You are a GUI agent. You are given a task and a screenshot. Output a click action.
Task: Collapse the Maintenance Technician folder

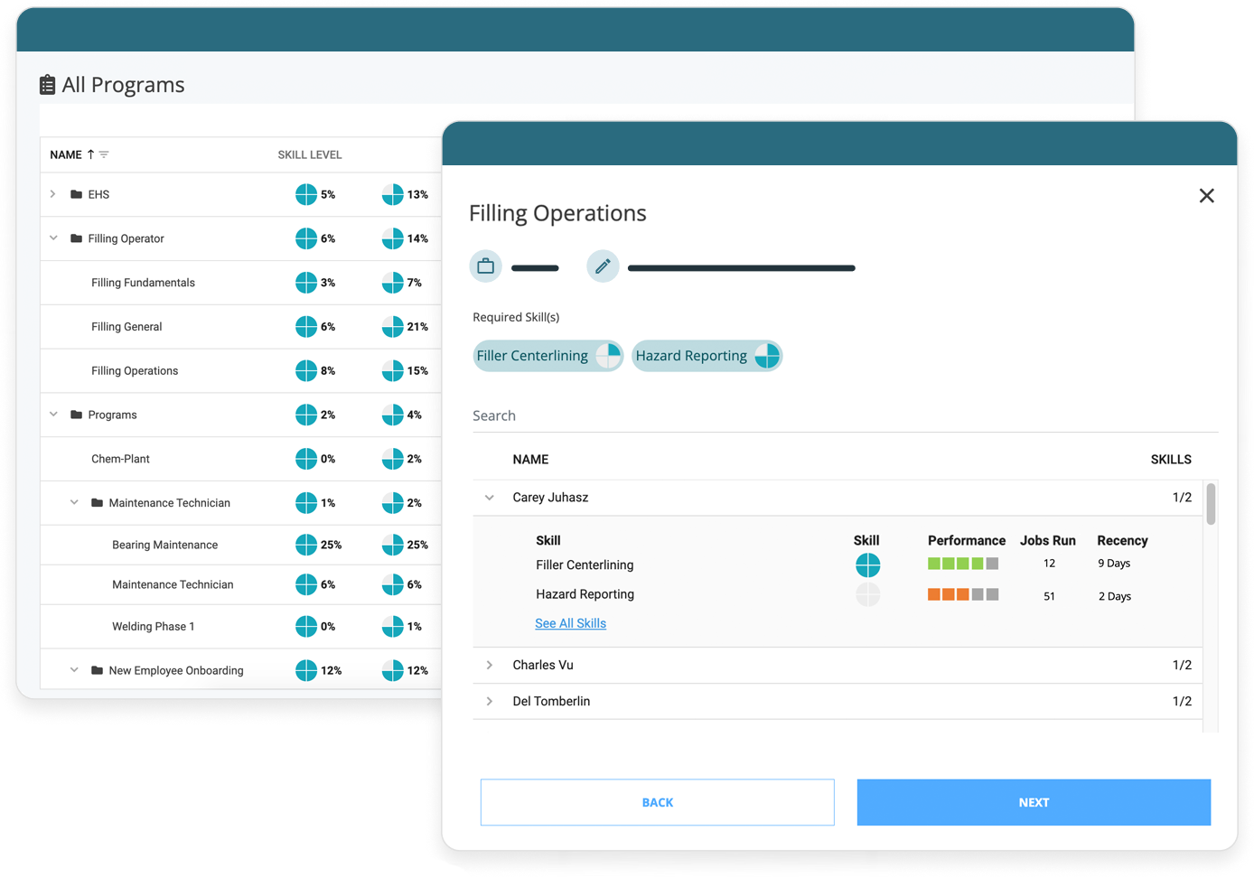point(74,502)
